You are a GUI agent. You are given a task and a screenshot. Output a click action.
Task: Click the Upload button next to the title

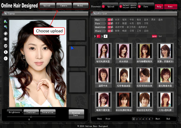tap(47, 5)
